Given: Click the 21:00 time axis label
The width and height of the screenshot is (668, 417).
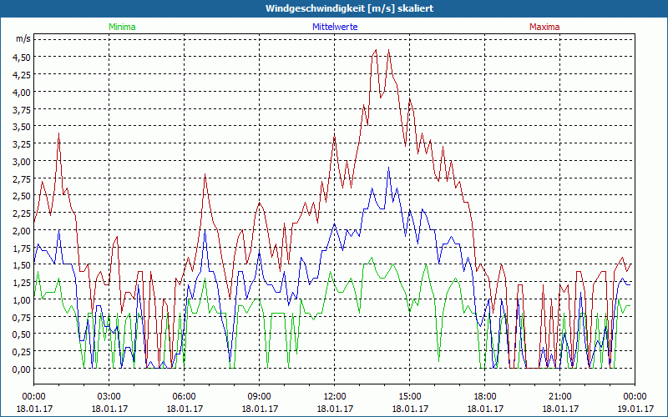Looking at the screenshot, I should 559,397.
